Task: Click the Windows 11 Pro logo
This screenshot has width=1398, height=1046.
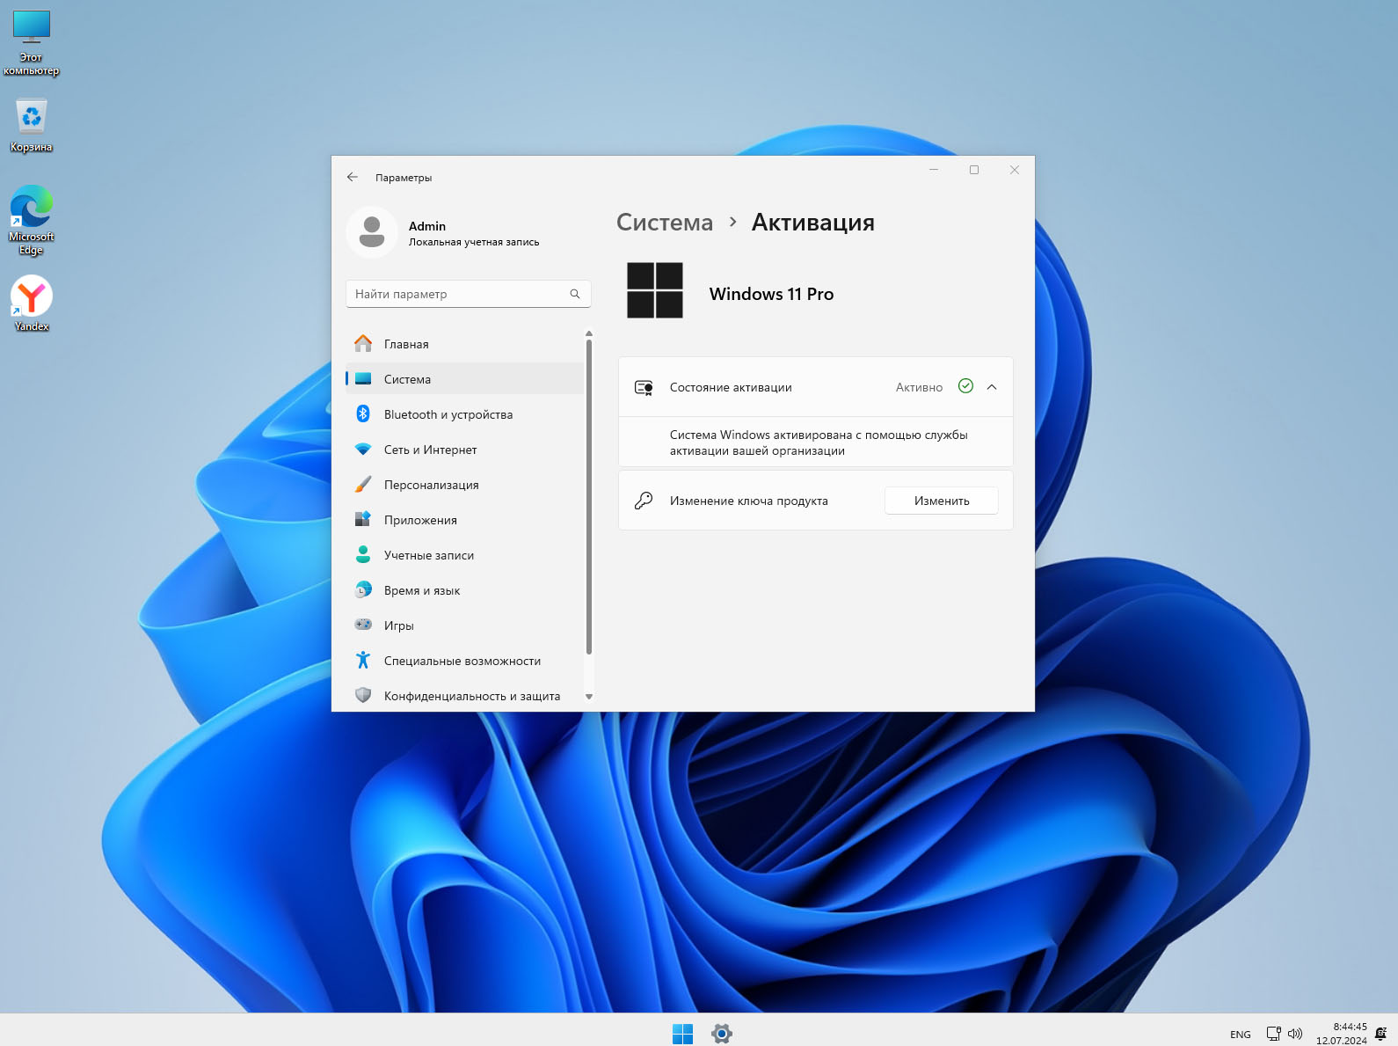Action: tap(655, 290)
